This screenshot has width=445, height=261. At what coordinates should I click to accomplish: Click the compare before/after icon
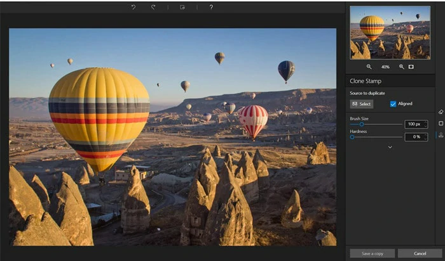click(182, 8)
